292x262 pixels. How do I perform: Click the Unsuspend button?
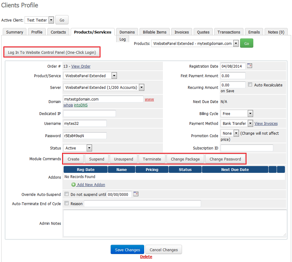pos(124,159)
